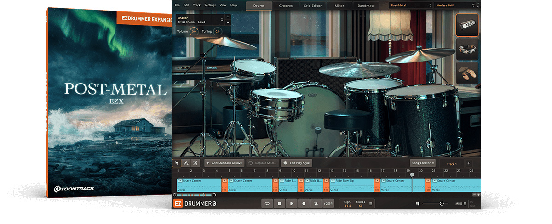The image size is (552, 224).
Task: Mute output via the speaker icon
Action: tap(418, 203)
